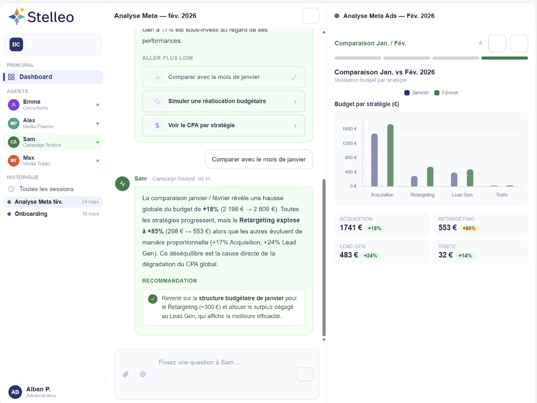Open the Onboarding session
The width and height of the screenshot is (537, 403).
[53, 214]
